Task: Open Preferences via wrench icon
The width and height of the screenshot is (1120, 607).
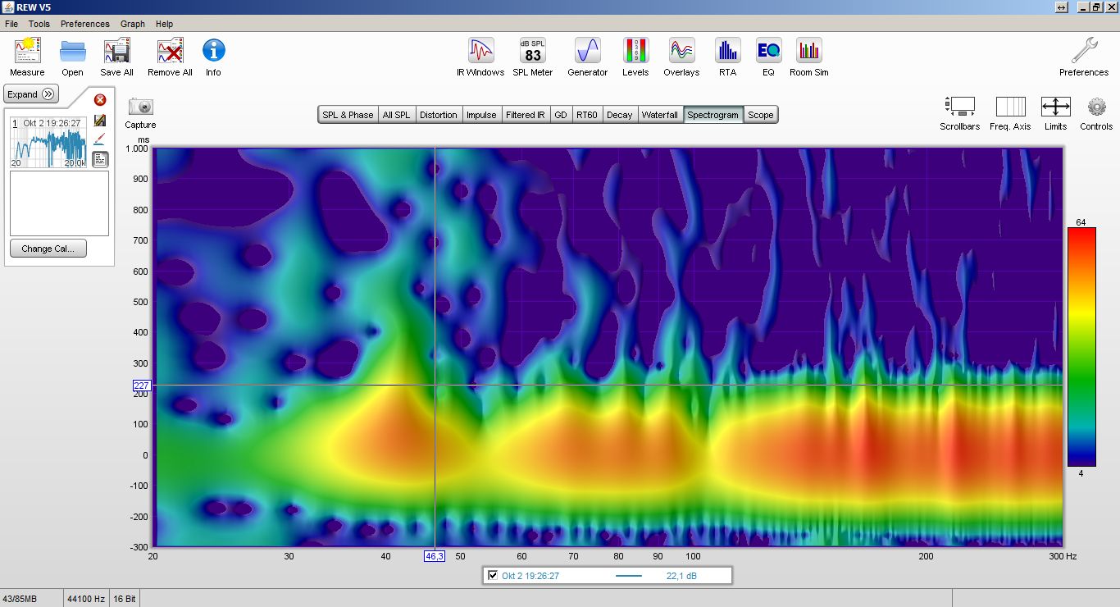Action: click(1084, 51)
